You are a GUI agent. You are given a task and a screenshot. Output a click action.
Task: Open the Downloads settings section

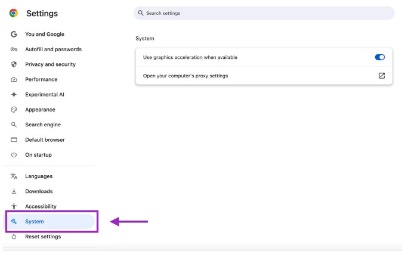[x=39, y=191]
